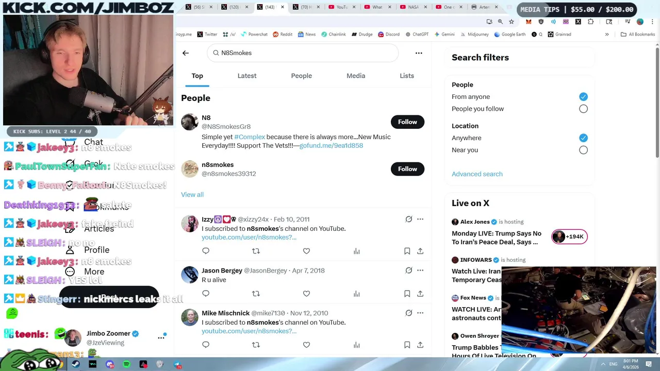The height and width of the screenshot is (371, 660).
Task: Repost Mike Mischnick's post
Action: click(x=256, y=345)
